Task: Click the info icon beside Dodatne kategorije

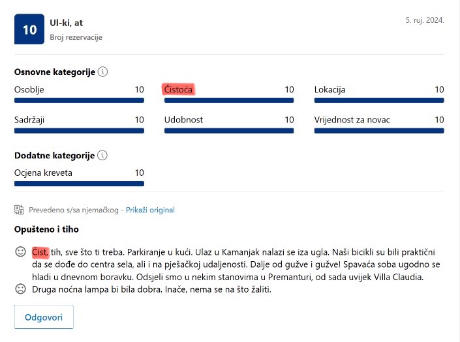Action: 102,155
